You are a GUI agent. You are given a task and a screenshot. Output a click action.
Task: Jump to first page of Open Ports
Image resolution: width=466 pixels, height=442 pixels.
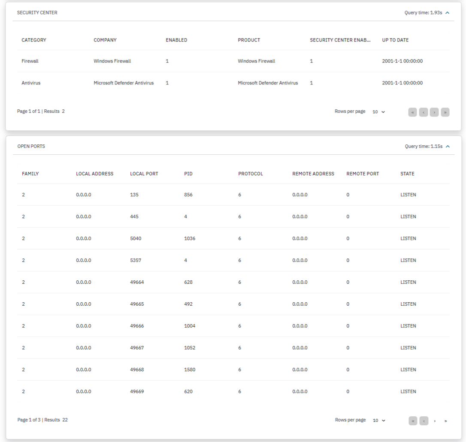tap(413, 421)
